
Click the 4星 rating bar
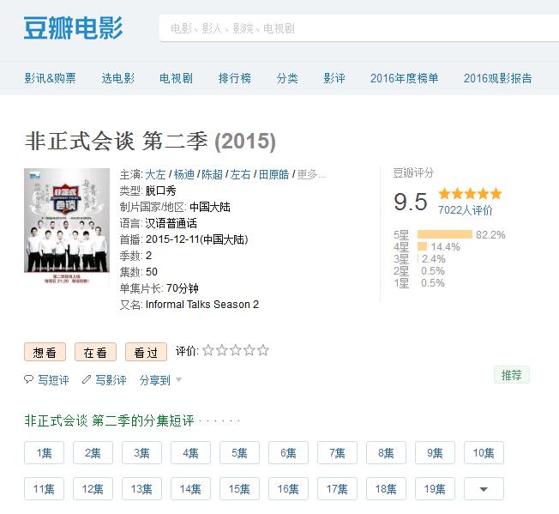point(422,246)
